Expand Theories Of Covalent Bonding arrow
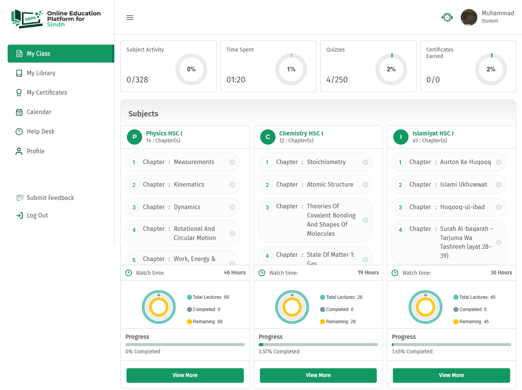The width and height of the screenshot is (522, 390). click(365, 220)
